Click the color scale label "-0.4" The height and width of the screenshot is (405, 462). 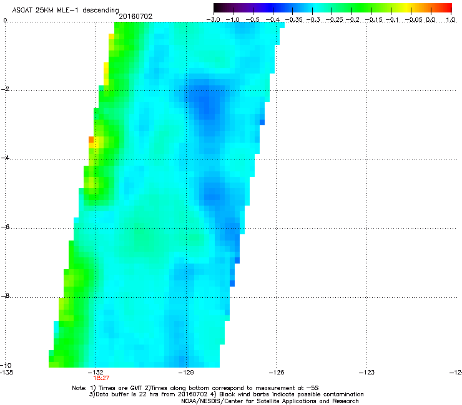click(x=273, y=20)
